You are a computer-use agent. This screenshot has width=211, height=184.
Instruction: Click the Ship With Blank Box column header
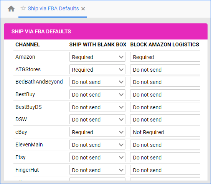click(98, 44)
